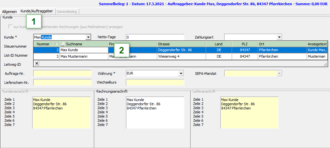The image size is (330, 148).
Task: Open the Kunde combo box dropdown
Action: pos(88,37)
